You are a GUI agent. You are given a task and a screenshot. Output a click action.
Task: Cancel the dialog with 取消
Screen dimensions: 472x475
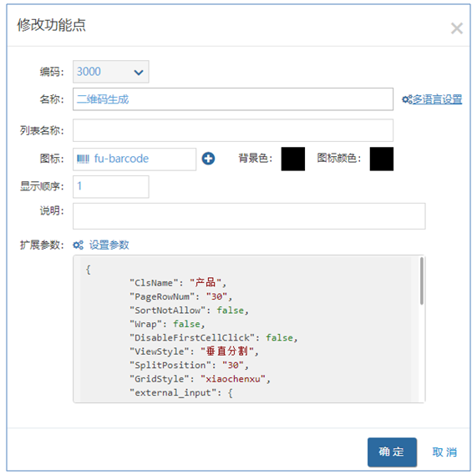[x=444, y=452]
